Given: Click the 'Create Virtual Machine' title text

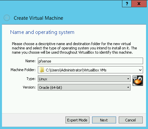Looking at the screenshot, I should (x=38, y=18).
